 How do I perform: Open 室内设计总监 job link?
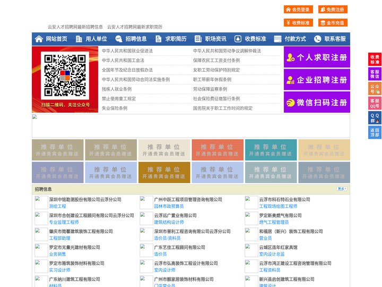coord(272,254)
